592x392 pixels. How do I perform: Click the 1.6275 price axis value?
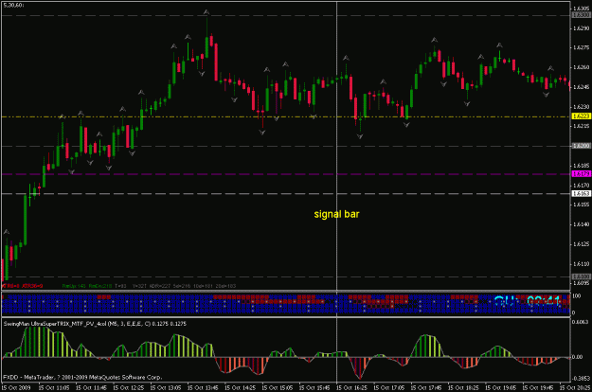point(582,47)
